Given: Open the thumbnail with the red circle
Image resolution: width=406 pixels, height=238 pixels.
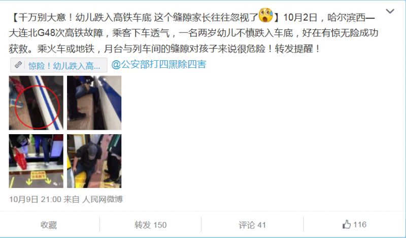Looking at the screenshot, I should point(36,103).
